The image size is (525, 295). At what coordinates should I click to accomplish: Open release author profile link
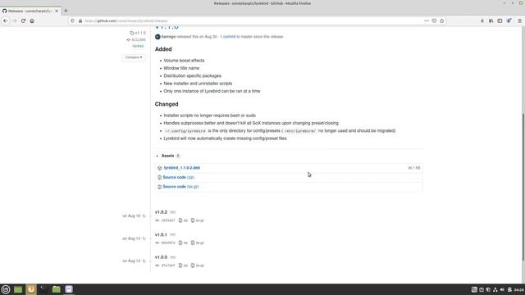(168, 36)
